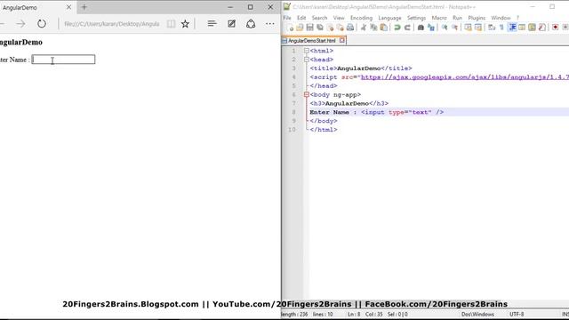Click the Close All toolbar icon
This screenshot has width=569, height=320.
[340, 28]
